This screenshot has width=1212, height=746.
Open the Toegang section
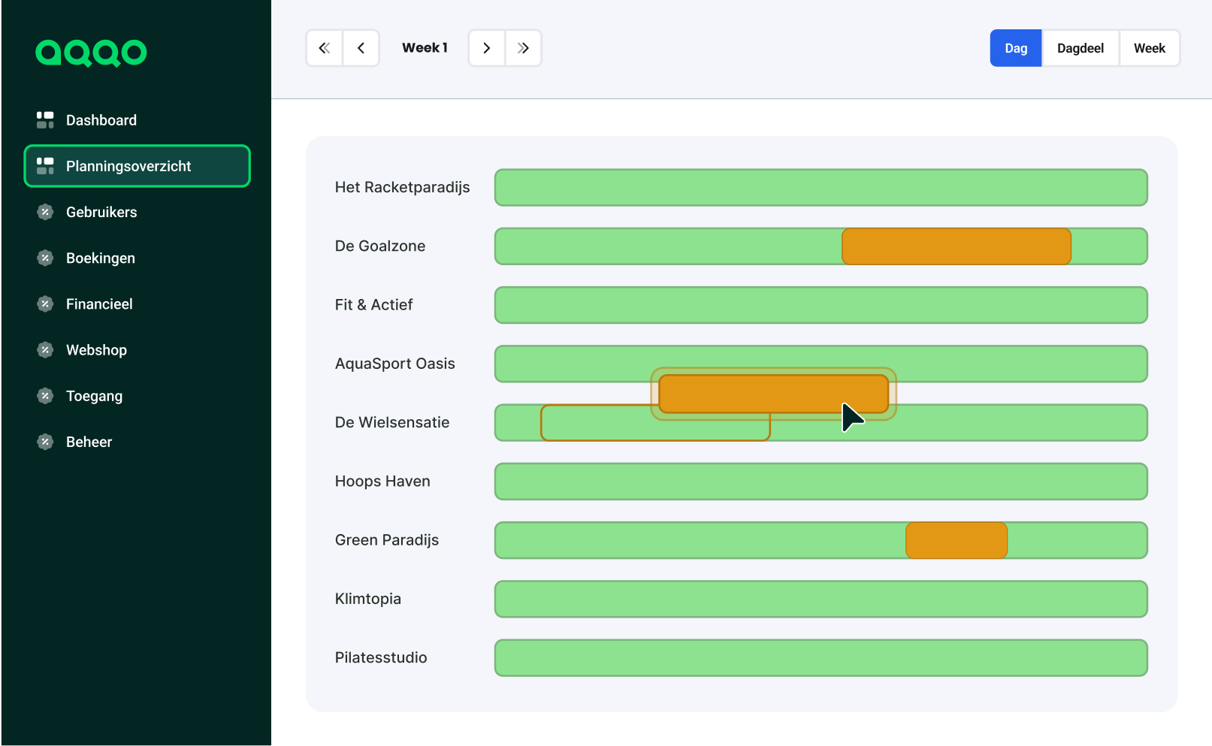pos(93,396)
